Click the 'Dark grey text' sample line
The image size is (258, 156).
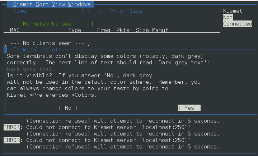tap(29, 69)
